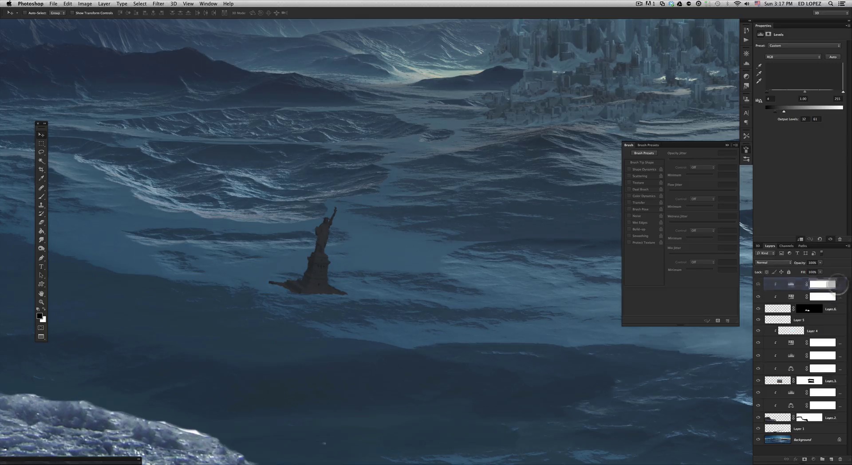852x465 pixels.
Task: Select the Lasso tool
Action: pos(41,152)
